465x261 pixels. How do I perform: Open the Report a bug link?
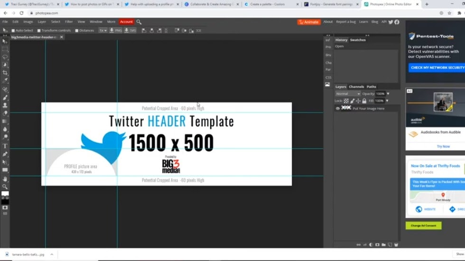click(x=346, y=22)
